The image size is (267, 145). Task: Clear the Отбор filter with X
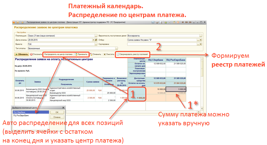click(200, 40)
